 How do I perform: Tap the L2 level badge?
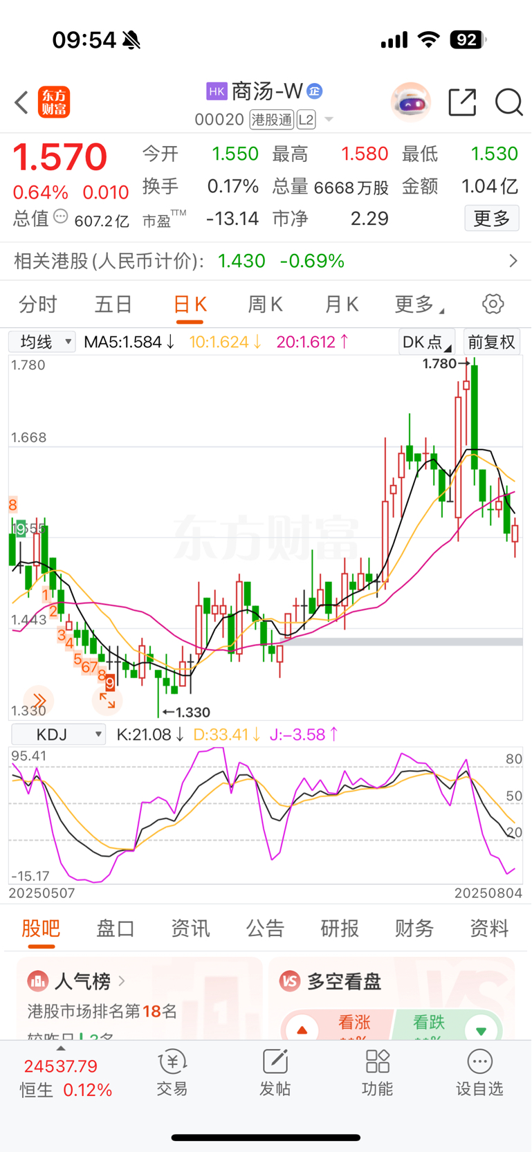point(306,120)
